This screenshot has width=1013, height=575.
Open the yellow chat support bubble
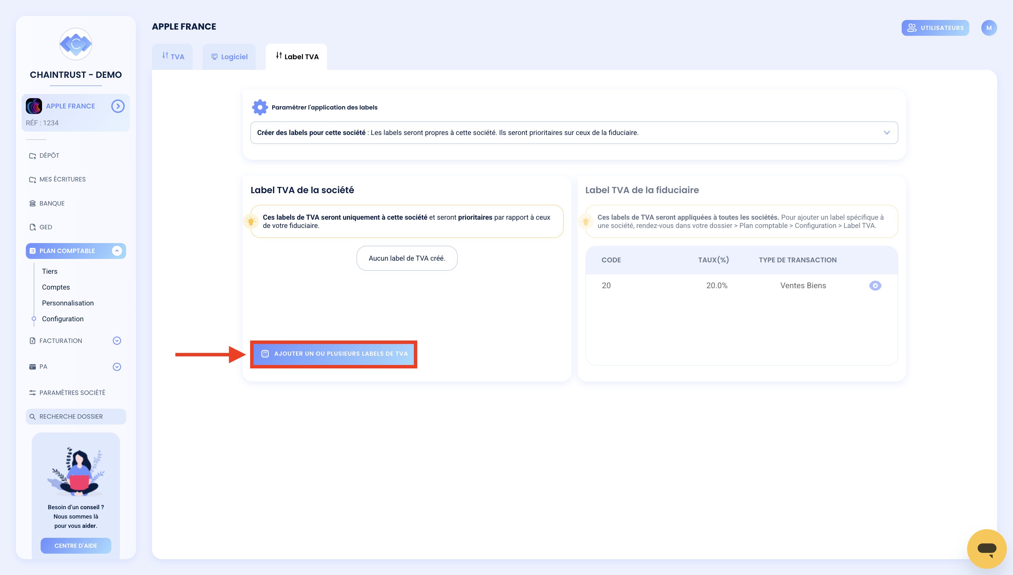pos(986,548)
